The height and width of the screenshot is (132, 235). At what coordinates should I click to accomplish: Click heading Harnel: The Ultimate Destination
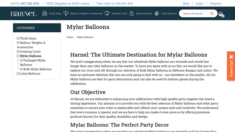(x=139, y=55)
